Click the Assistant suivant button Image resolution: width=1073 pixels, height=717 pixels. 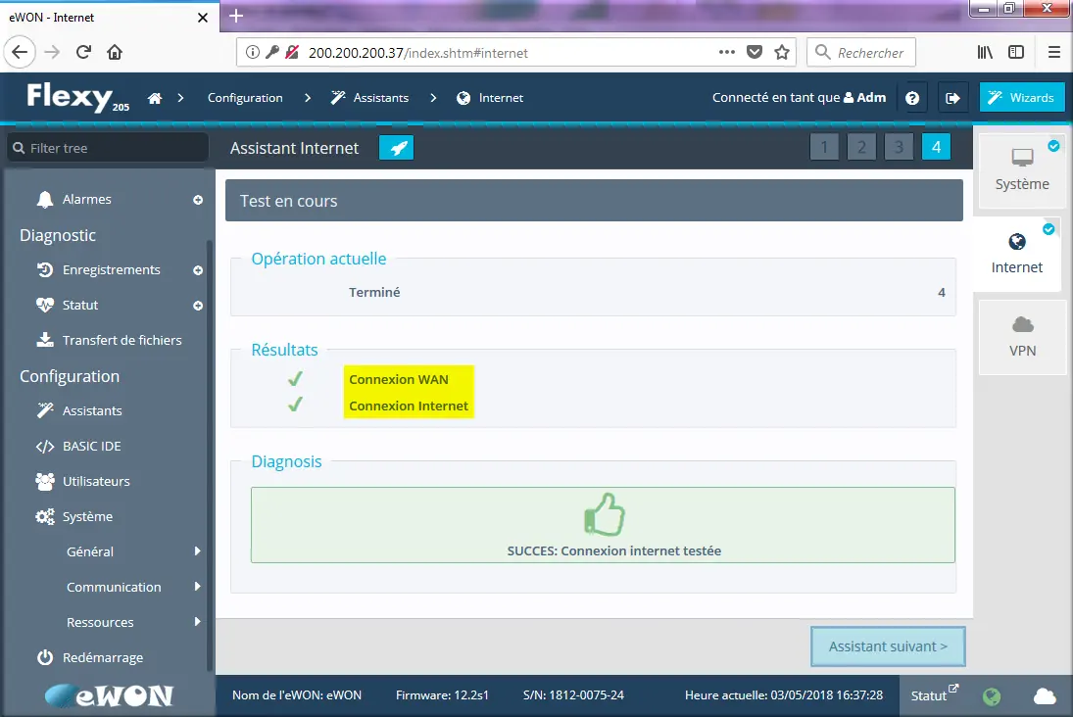point(888,645)
